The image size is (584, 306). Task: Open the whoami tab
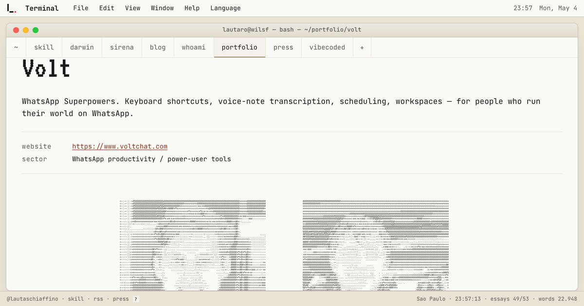point(194,48)
